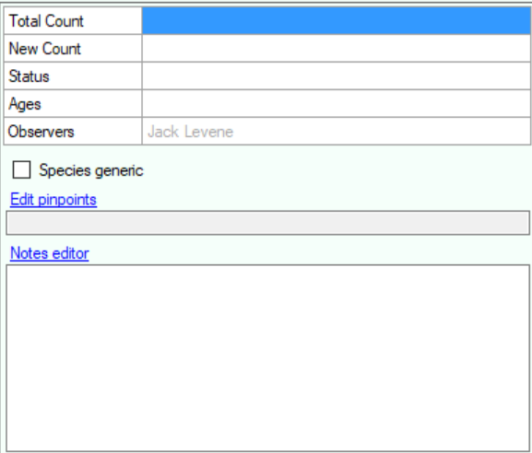Click the Observers field showing Jack Levene
Screen dimensions: 532x453
pyautogui.click(x=337, y=132)
